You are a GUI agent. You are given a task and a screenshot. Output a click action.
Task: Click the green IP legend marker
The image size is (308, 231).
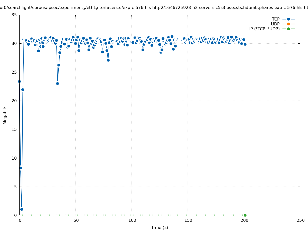click(x=288, y=29)
